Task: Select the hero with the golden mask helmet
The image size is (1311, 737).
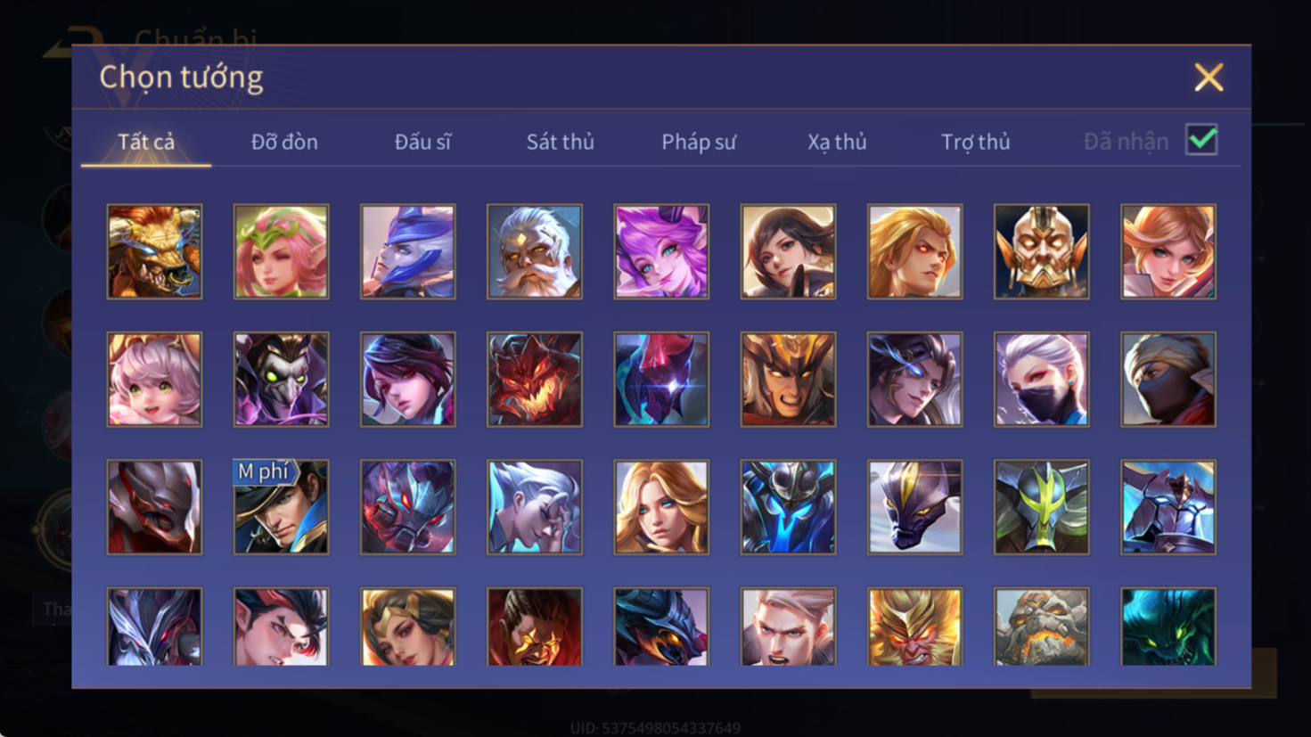Action: tap(1041, 251)
